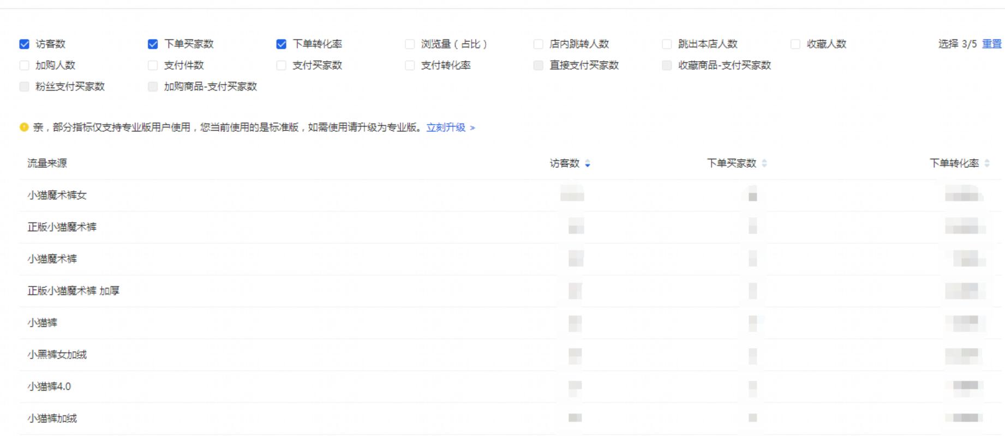The height and width of the screenshot is (436, 1005).
Task: Sort by 下单买家数 column arrows
Action: [764, 163]
